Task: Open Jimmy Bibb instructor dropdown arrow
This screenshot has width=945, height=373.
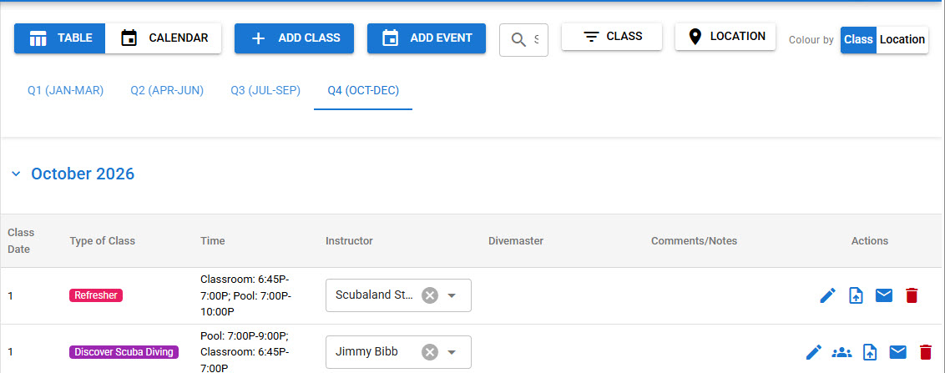Action: tap(452, 352)
